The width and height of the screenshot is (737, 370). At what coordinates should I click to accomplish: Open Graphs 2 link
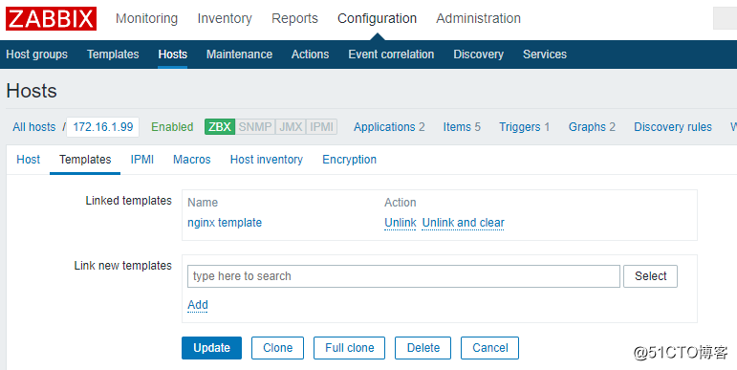pos(592,127)
